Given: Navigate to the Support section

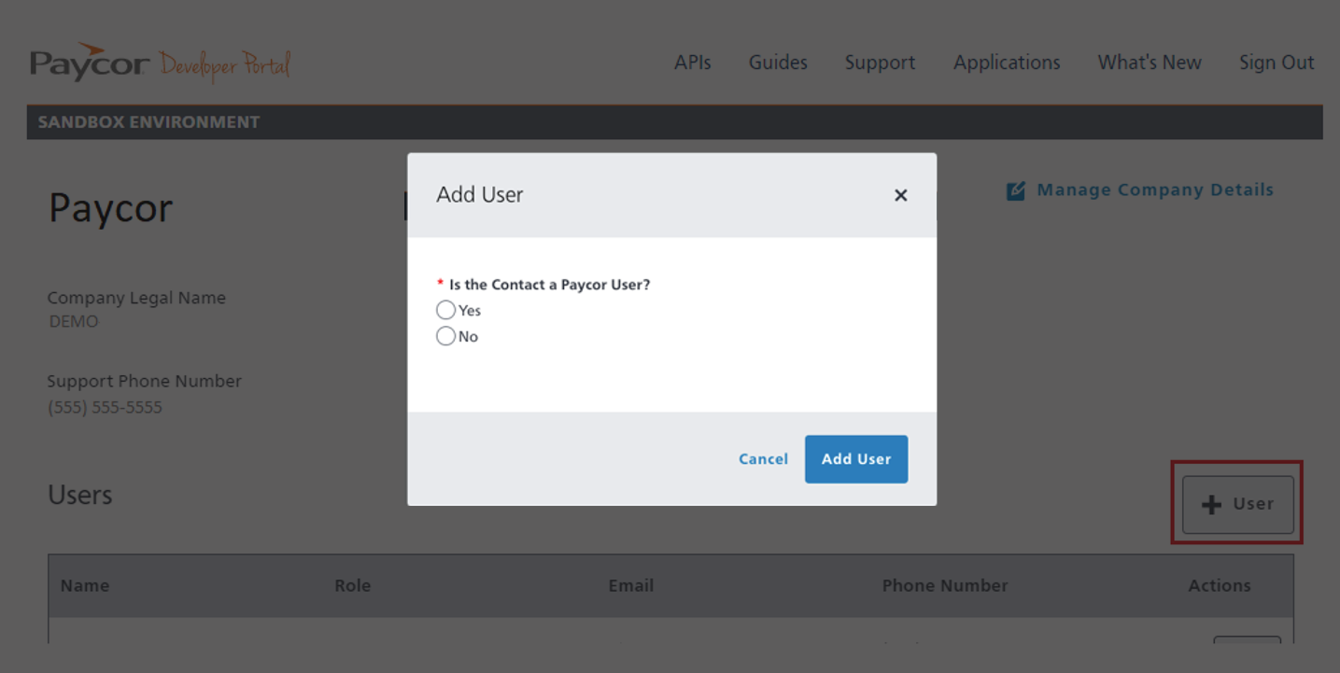Looking at the screenshot, I should point(879,63).
